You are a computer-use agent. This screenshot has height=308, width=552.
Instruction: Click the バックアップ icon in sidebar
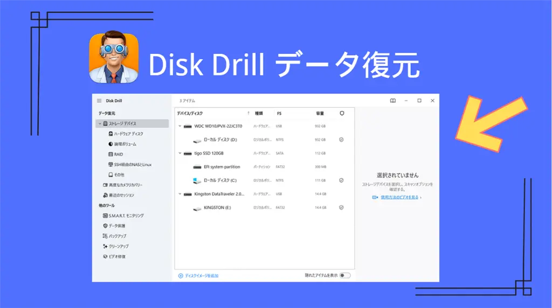[x=105, y=236]
